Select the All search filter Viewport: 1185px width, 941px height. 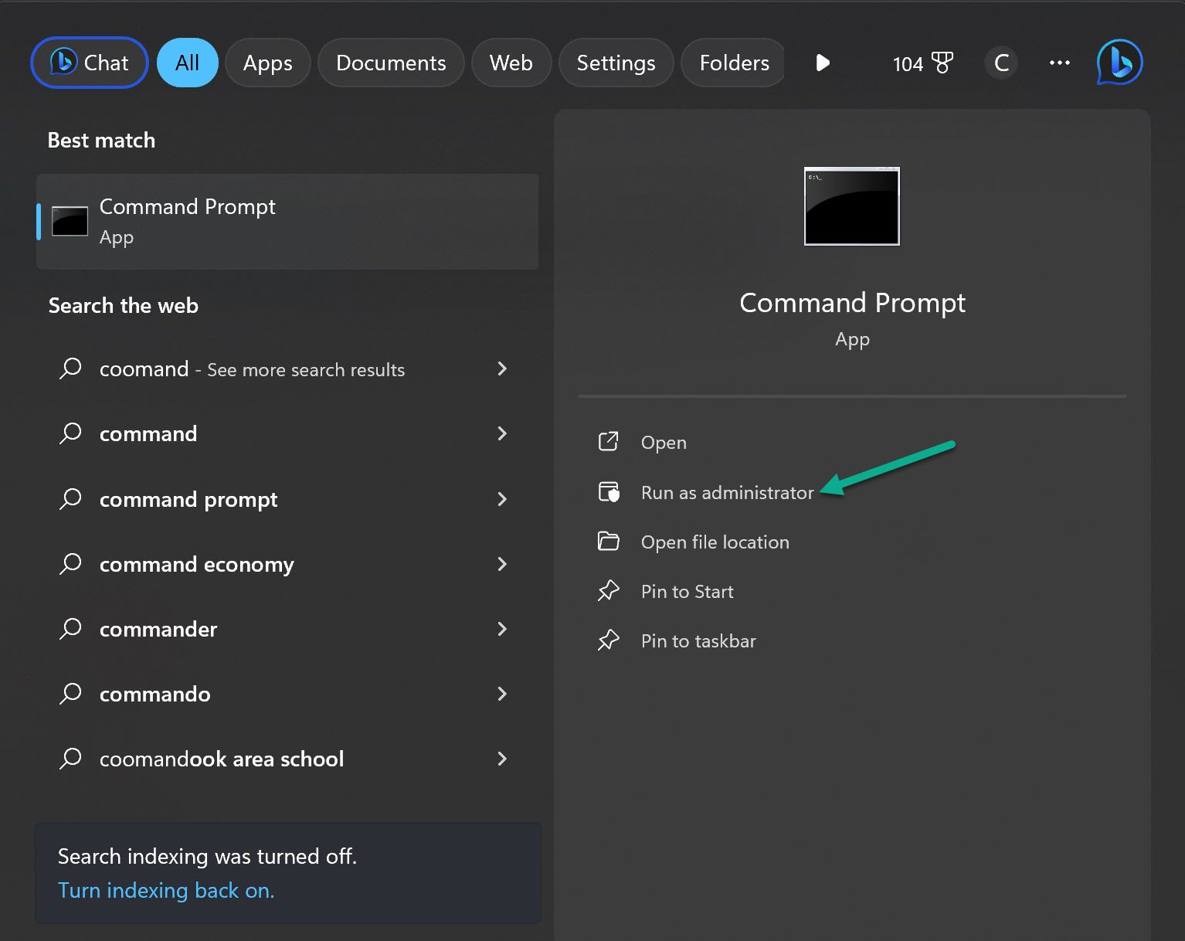click(x=187, y=63)
